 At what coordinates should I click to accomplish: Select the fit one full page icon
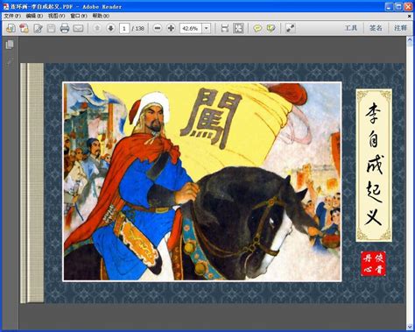point(238,28)
